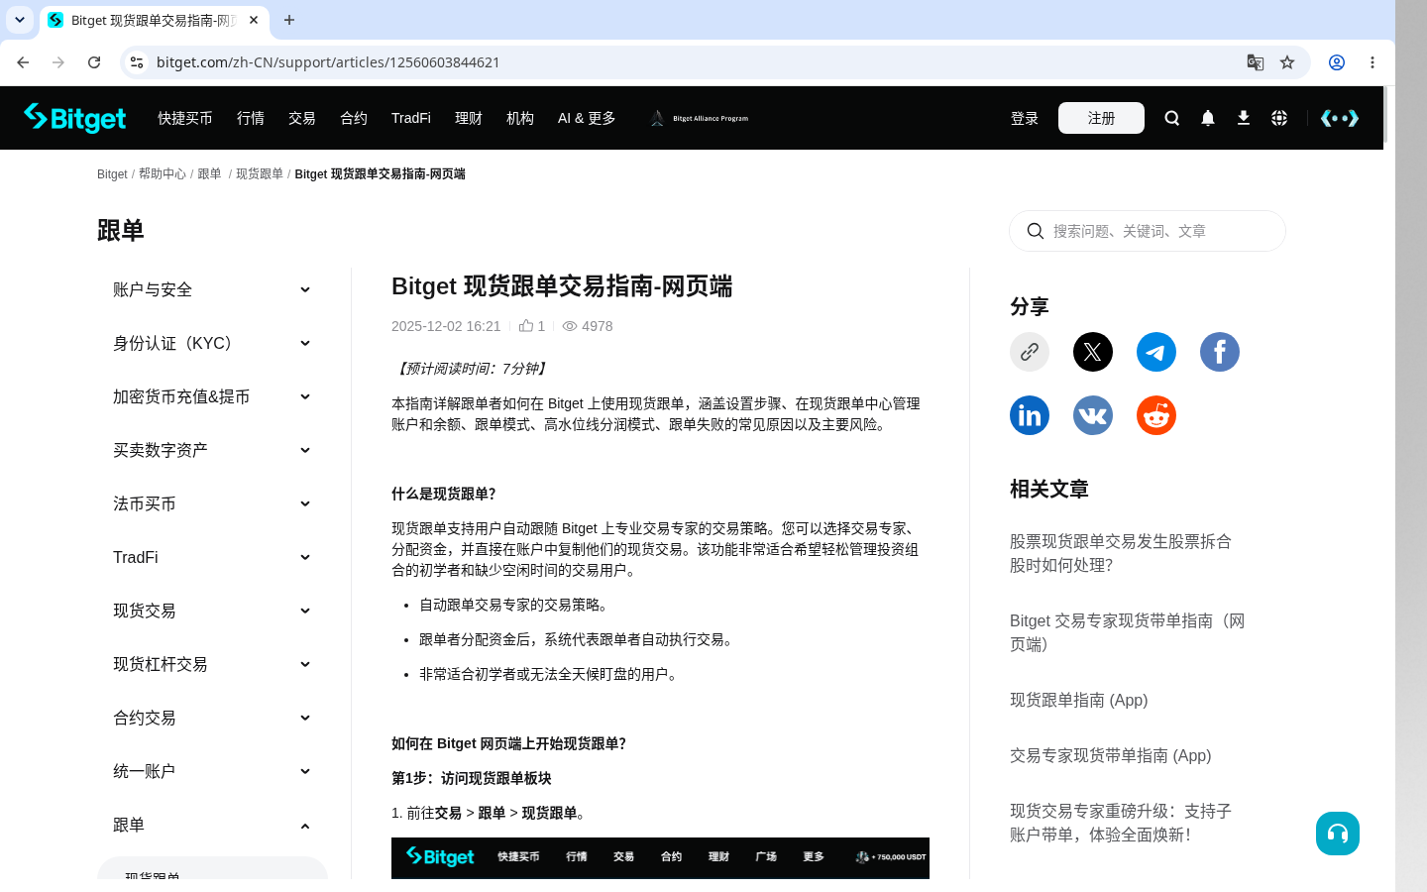Open 机构 nav menu

(520, 118)
